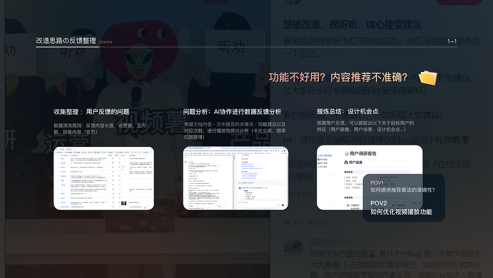Toggle the select-all checkbox in the spreadsheet header

(x=58, y=155)
